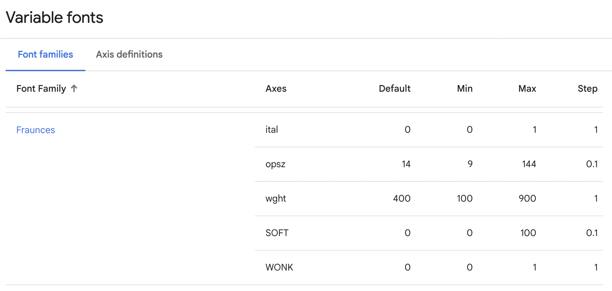The image size is (612, 291).
Task: Select the ital axis row label
Action: [271, 129]
